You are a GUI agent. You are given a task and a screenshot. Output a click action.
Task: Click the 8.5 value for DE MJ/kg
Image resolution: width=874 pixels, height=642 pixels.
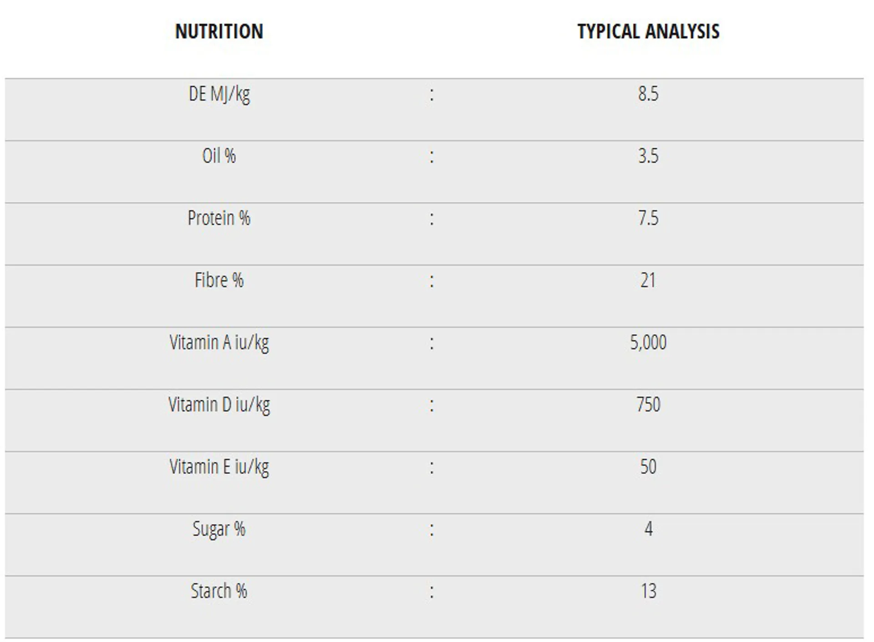[x=648, y=94]
